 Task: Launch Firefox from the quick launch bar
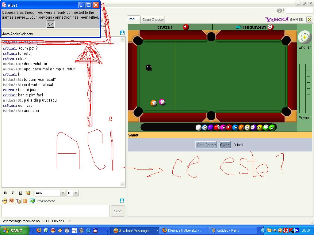39,230
